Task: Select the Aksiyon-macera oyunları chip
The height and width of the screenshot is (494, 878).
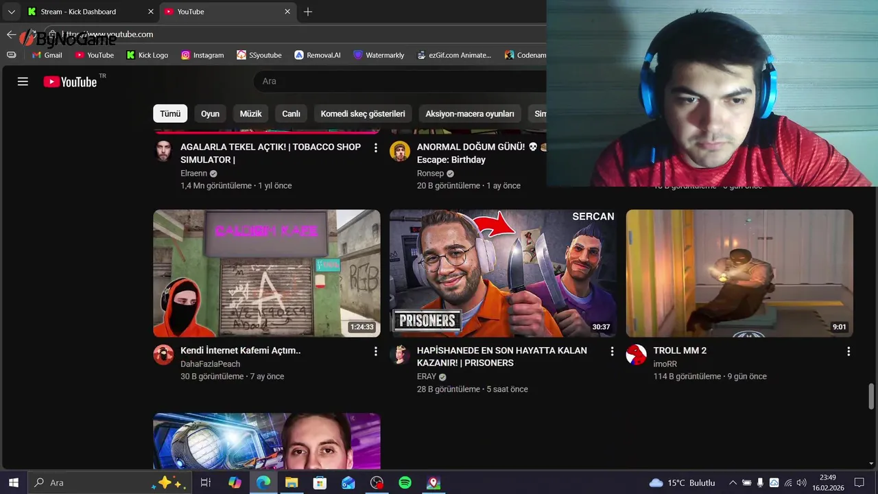Action: [x=470, y=114]
